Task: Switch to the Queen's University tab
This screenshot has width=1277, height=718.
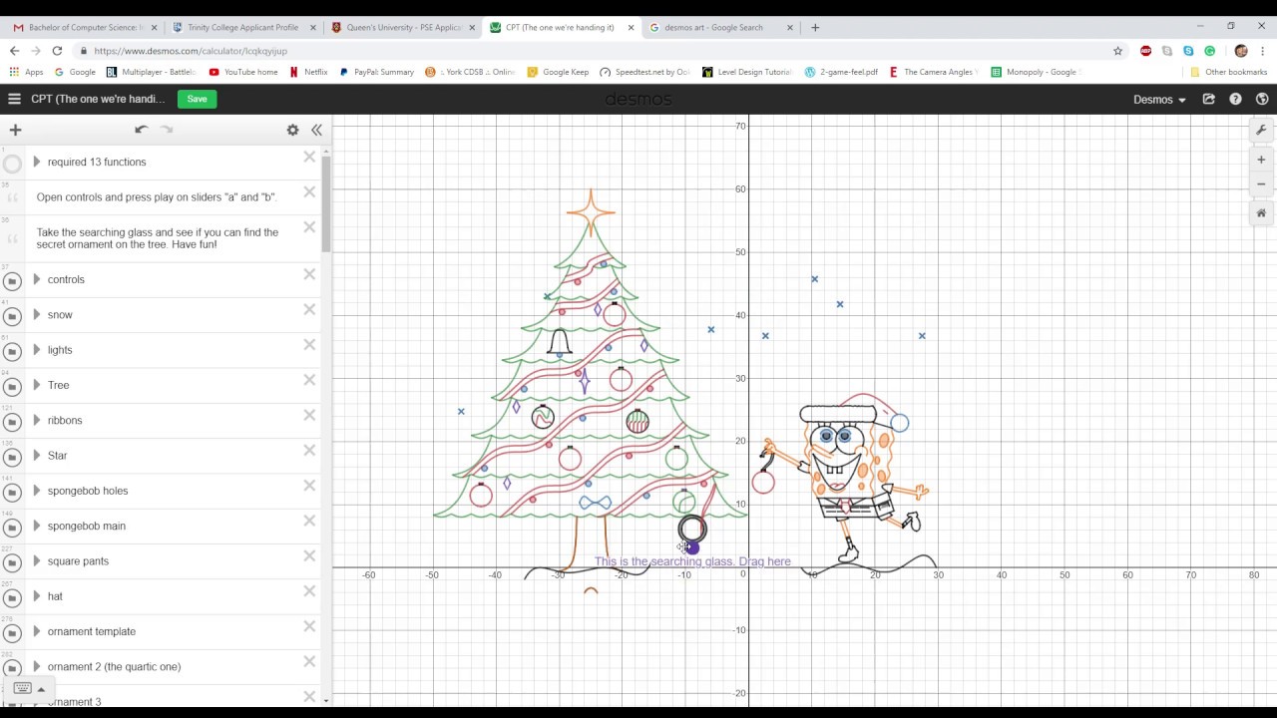Action: (402, 28)
